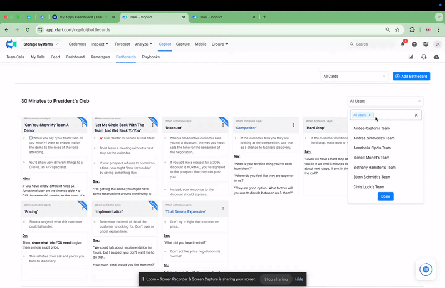Viewport: 445px width, 288px height.
Task: Click the cloud upload icon
Action: (x=437, y=57)
